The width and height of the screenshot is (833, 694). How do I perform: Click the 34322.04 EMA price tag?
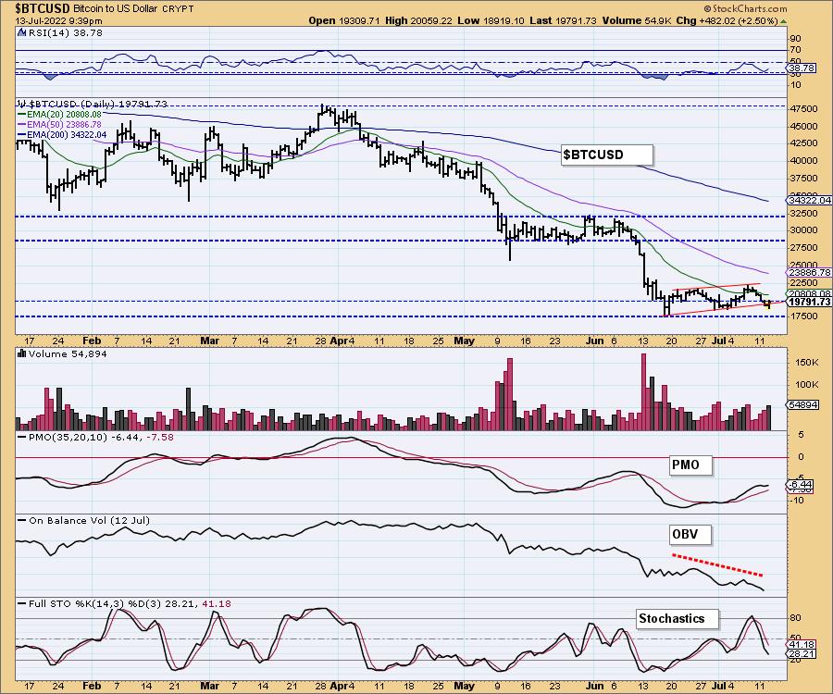pos(809,200)
